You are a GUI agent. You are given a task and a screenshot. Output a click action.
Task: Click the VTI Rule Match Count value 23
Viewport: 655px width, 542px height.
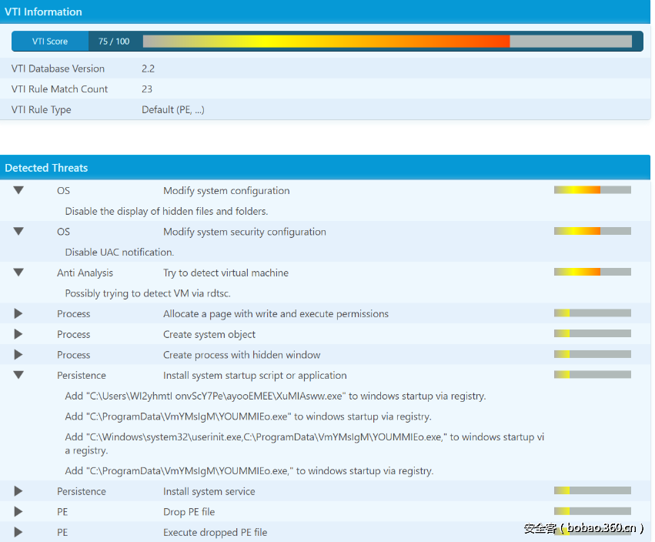click(147, 89)
